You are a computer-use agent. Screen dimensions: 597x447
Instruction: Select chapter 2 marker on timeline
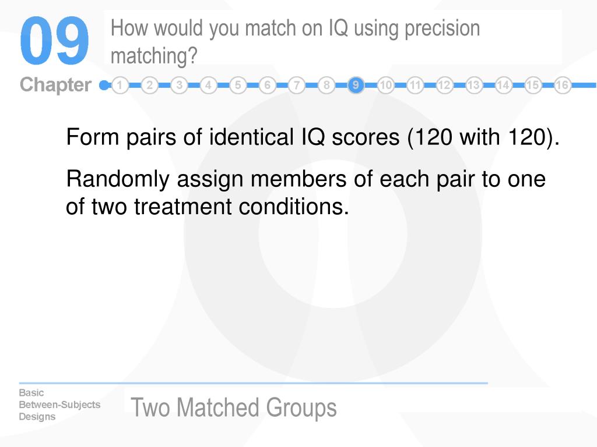tap(150, 85)
